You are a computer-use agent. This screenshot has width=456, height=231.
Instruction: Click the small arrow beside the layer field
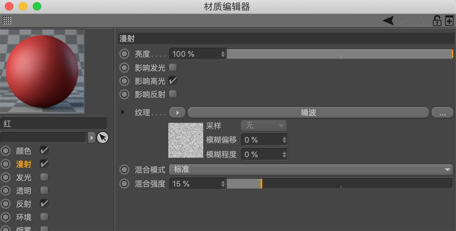(x=91, y=138)
